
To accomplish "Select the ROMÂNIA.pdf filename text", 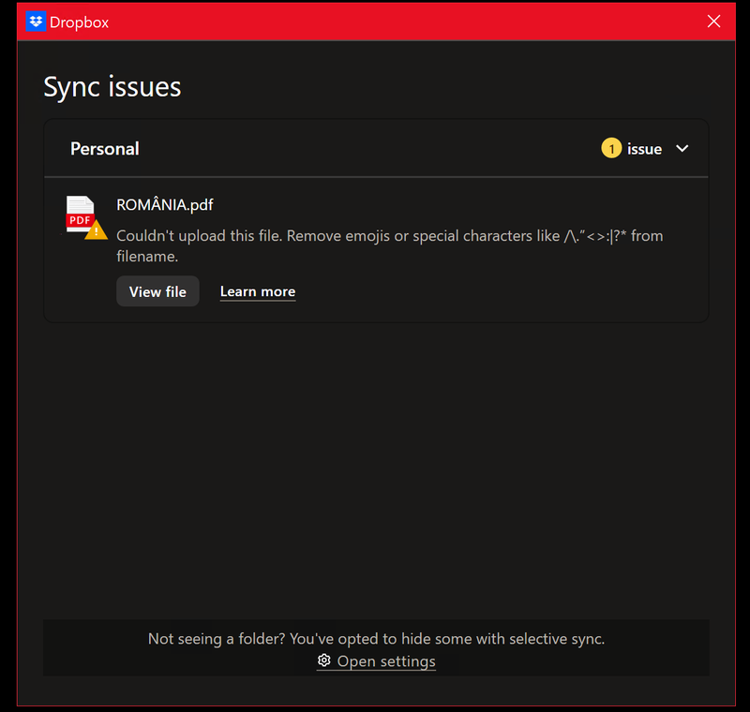I will (165, 204).
